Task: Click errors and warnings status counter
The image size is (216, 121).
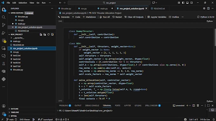Action: (62, 119)
